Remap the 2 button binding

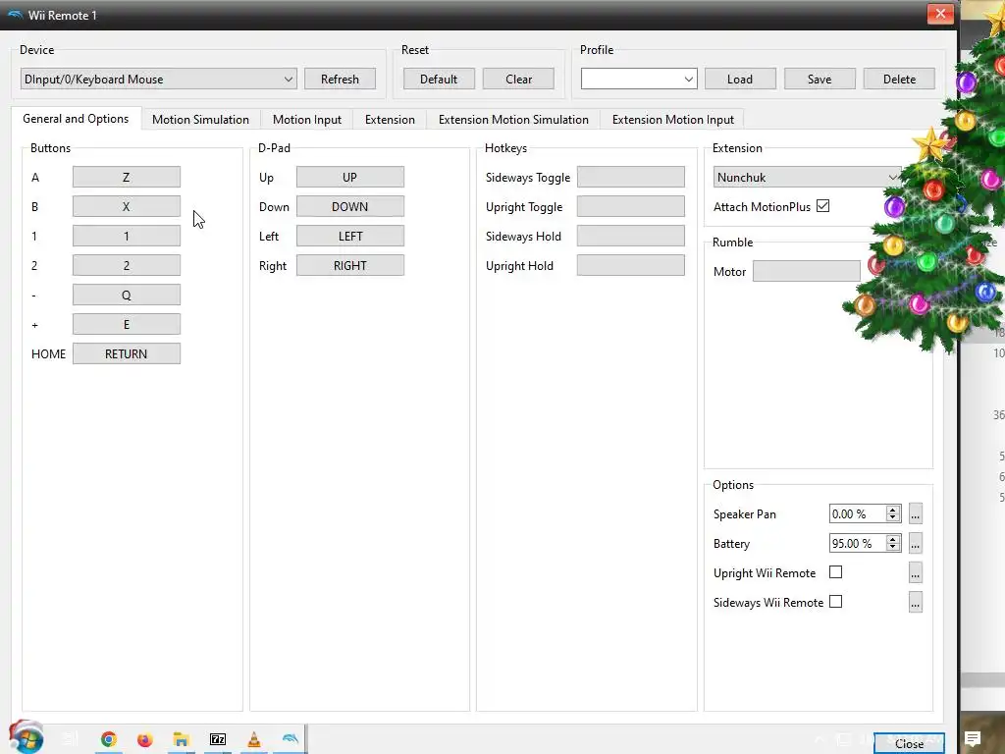(x=127, y=265)
